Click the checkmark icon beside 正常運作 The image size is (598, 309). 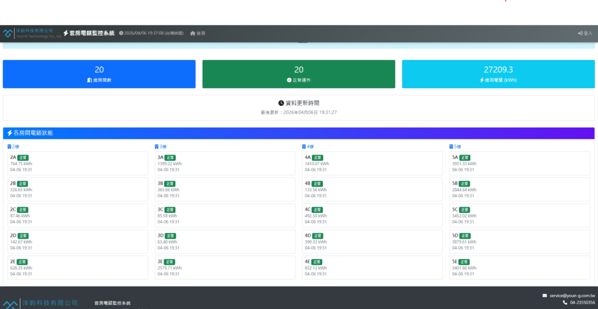pos(289,80)
